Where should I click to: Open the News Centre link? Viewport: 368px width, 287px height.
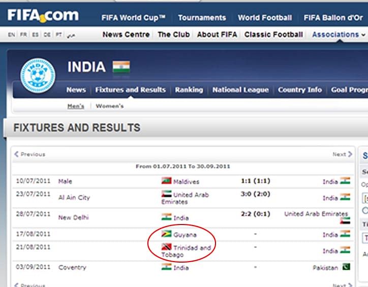pyautogui.click(x=126, y=35)
